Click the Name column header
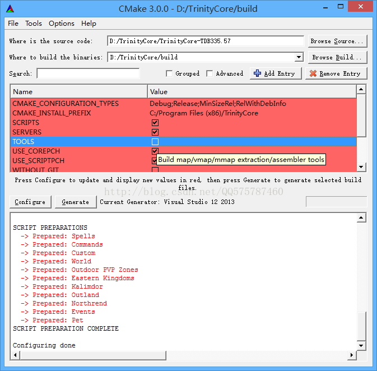Screen dimensions: 377x371 tap(79, 92)
